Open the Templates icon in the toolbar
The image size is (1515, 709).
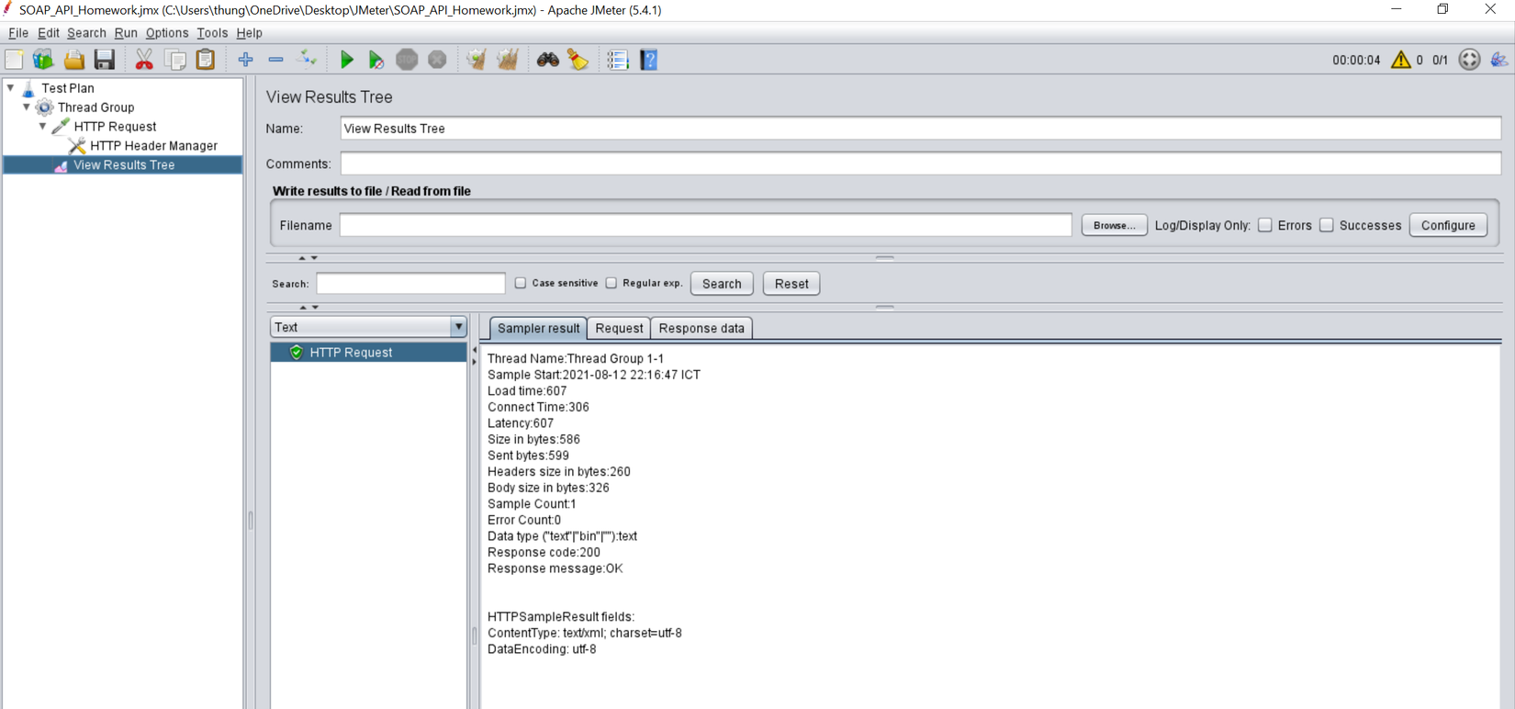[43, 60]
